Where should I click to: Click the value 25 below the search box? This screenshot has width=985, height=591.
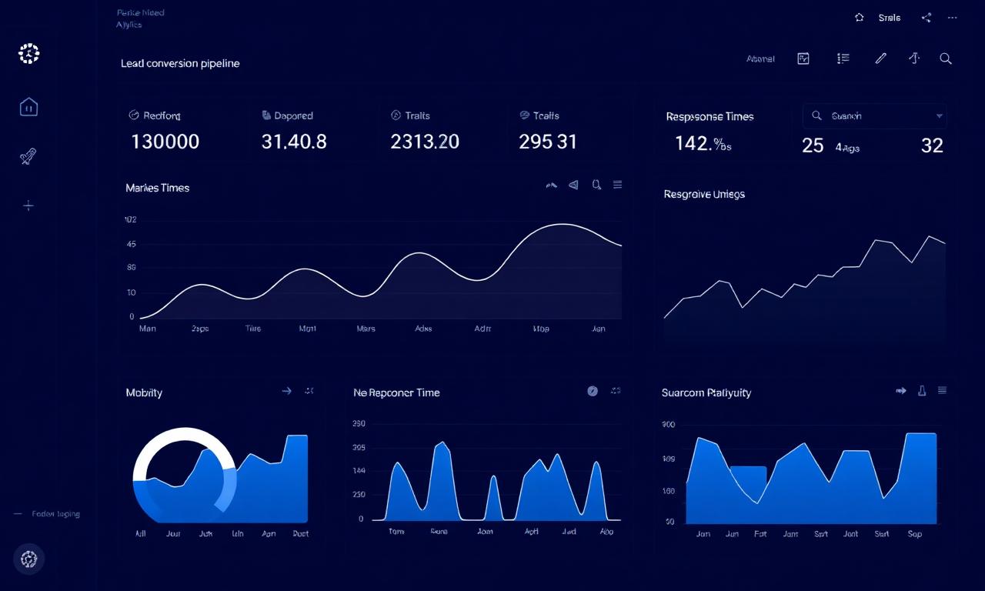pyautogui.click(x=813, y=145)
